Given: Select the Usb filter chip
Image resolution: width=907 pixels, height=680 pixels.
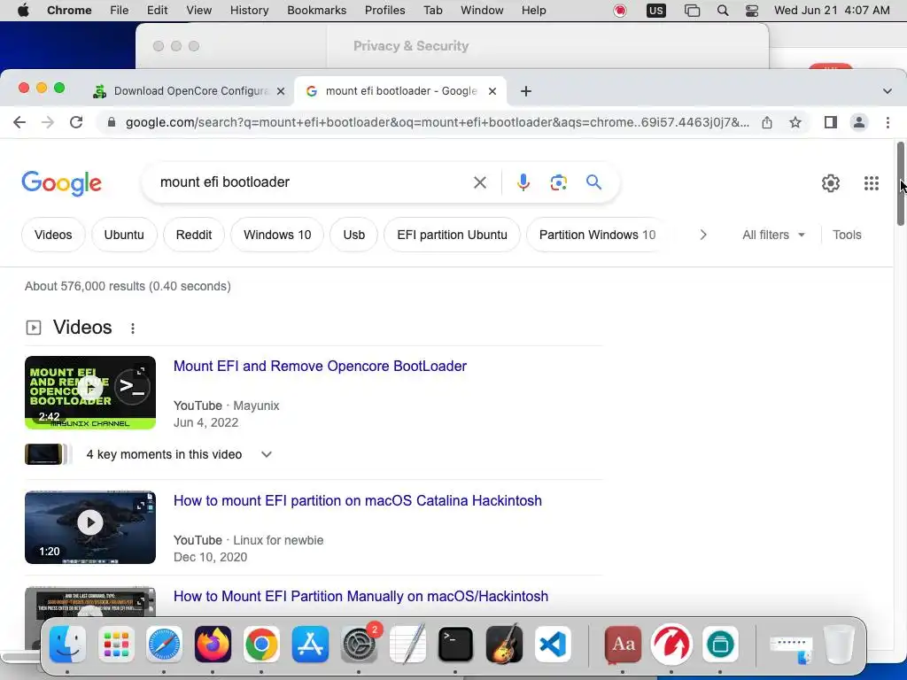Looking at the screenshot, I should [354, 235].
